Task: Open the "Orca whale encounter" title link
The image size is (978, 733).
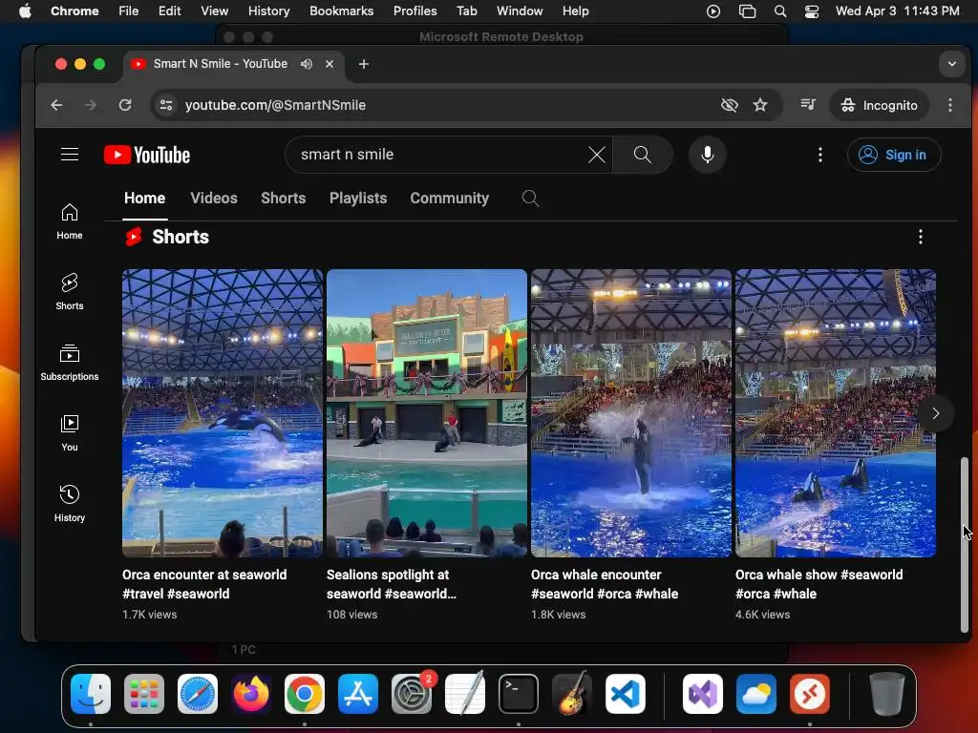Action: click(605, 584)
